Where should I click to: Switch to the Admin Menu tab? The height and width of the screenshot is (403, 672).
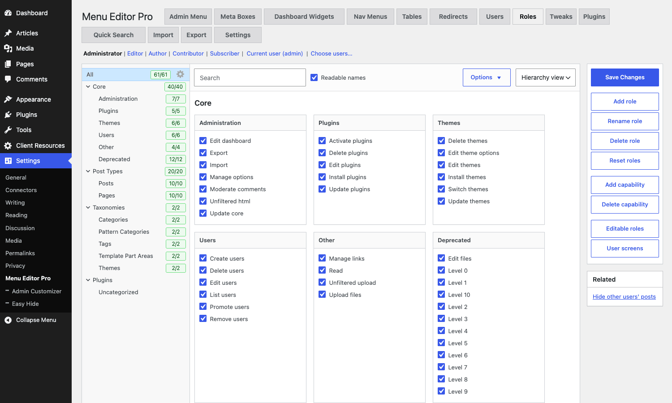[x=188, y=17]
